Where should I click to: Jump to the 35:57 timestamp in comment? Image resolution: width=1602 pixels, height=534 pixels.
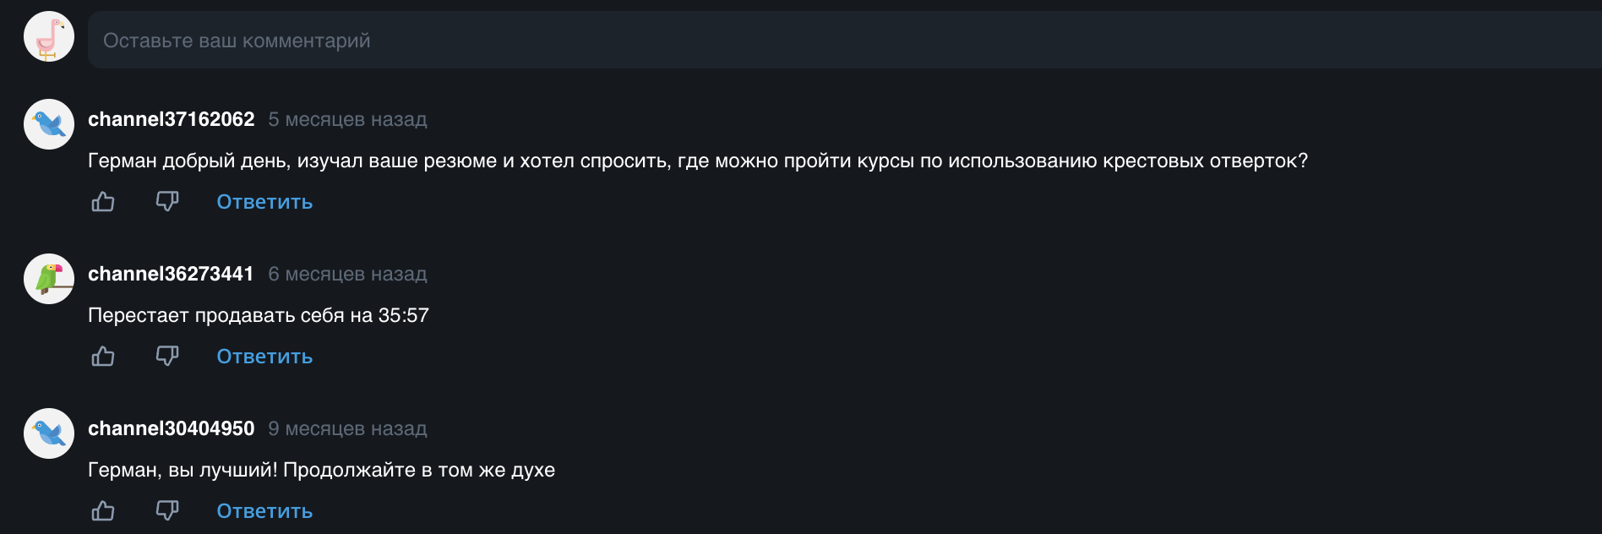click(x=404, y=316)
